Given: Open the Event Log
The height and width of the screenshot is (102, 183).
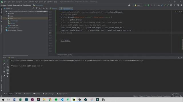Looking at the screenshot, I should click(x=176, y=94).
